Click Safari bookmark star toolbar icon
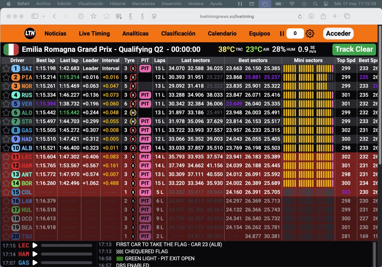Viewport: 382px width, 267px height. tap(93, 16)
